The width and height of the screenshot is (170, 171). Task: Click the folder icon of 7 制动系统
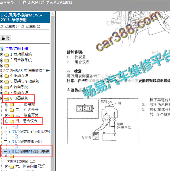click(7, 93)
